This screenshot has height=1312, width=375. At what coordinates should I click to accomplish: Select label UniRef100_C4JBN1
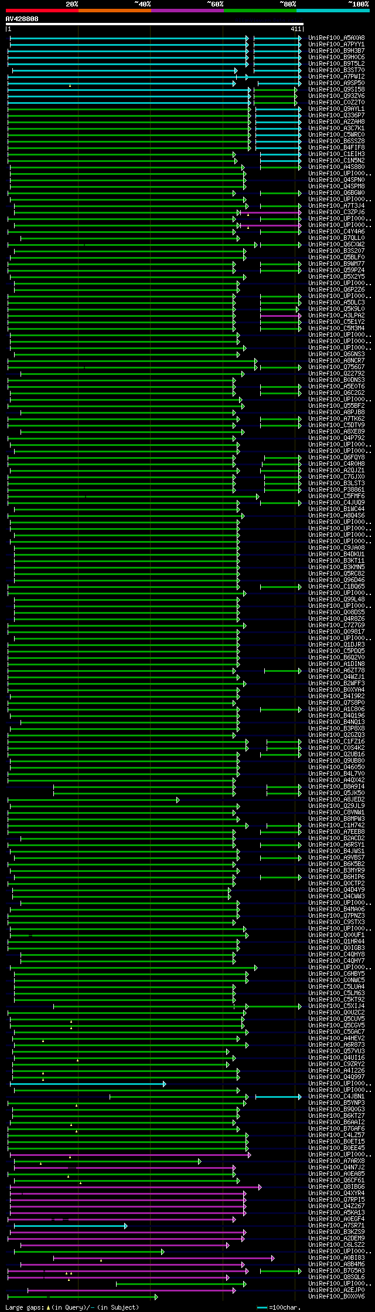click(x=336, y=1096)
